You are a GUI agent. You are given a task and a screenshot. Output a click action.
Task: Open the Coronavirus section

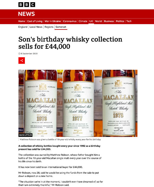[70, 21]
